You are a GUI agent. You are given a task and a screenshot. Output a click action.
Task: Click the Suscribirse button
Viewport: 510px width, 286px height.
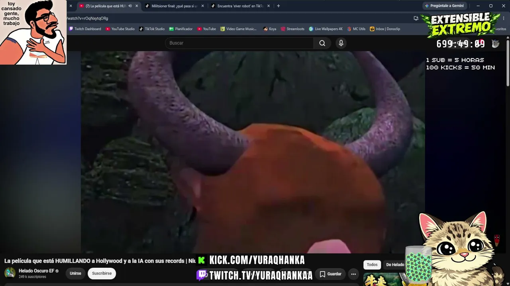click(x=102, y=273)
